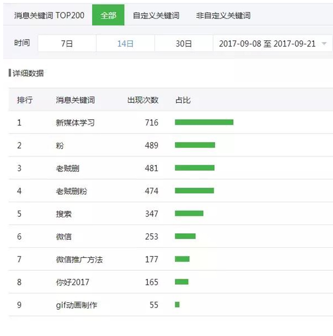Click the 出现次数 column header
The height and width of the screenshot is (336, 333).
click(x=142, y=100)
